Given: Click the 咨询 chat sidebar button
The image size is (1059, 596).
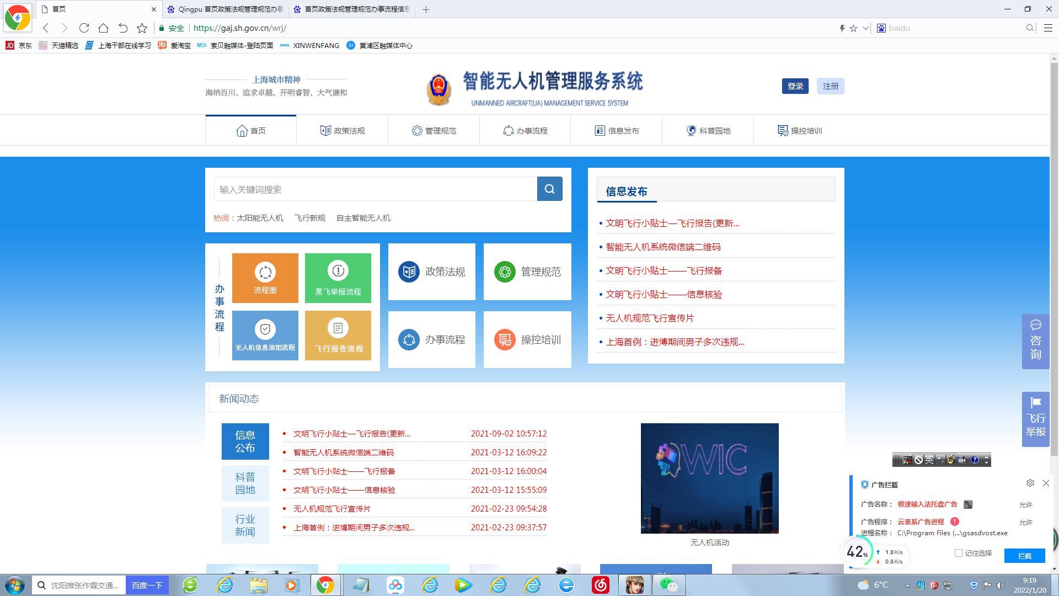Looking at the screenshot, I should 1035,341.
